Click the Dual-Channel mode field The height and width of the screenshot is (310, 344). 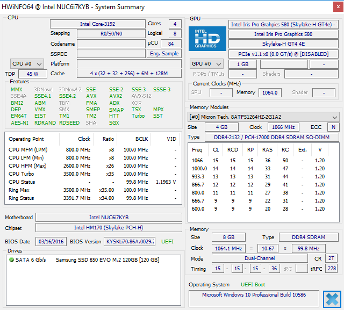click(x=260, y=258)
